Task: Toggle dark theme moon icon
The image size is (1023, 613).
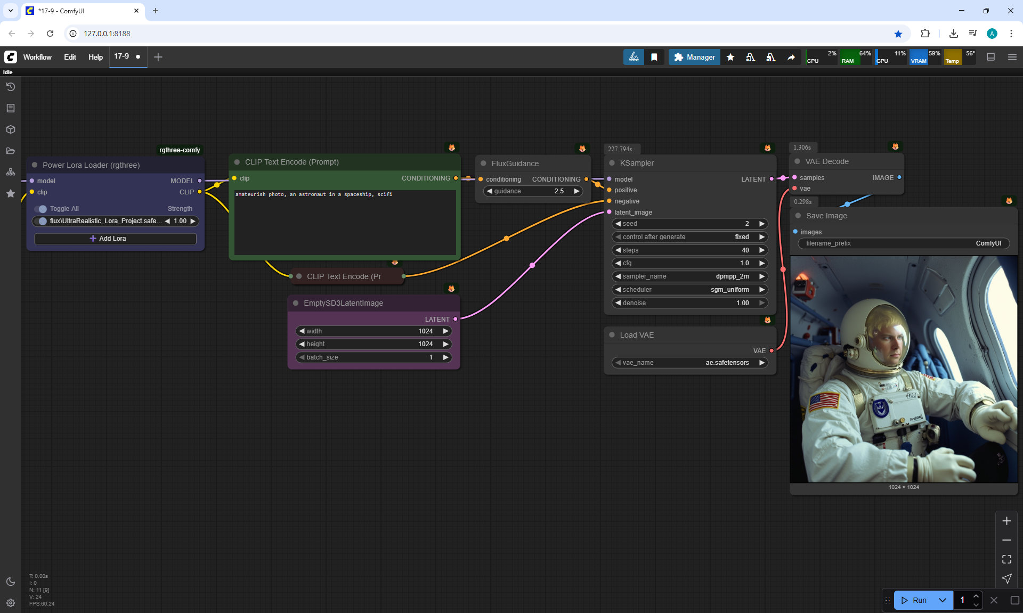Action: (11, 582)
